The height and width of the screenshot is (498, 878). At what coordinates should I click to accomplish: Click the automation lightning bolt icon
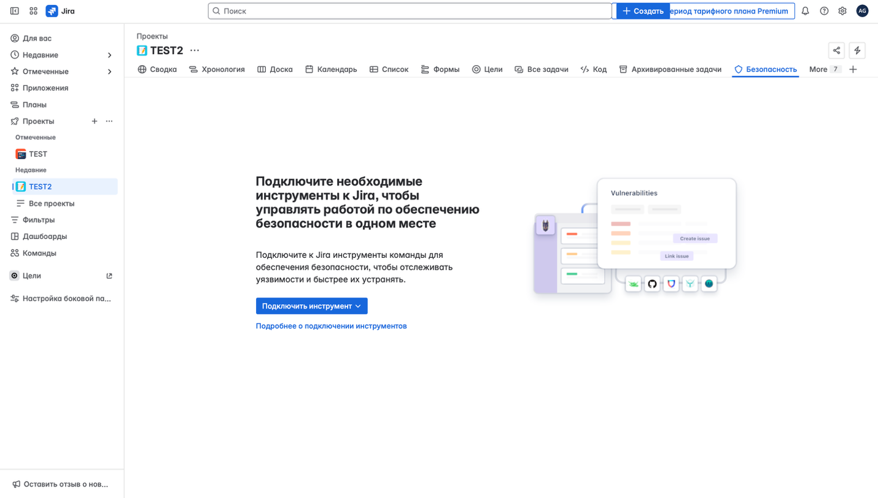(x=857, y=50)
